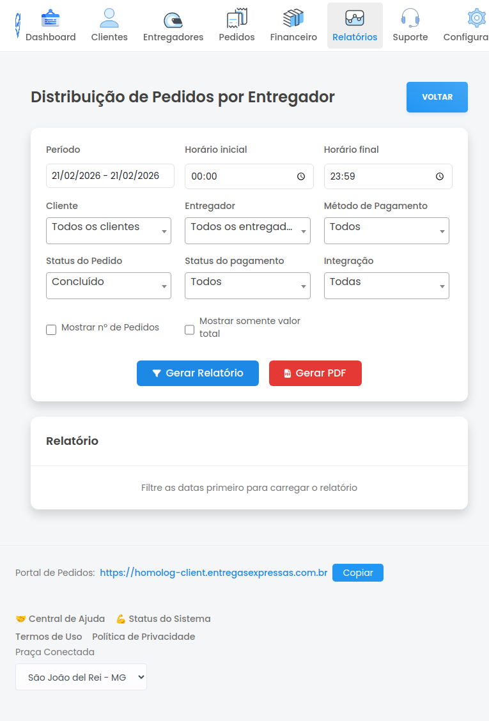Open the Financeiro money icon

pos(293,19)
